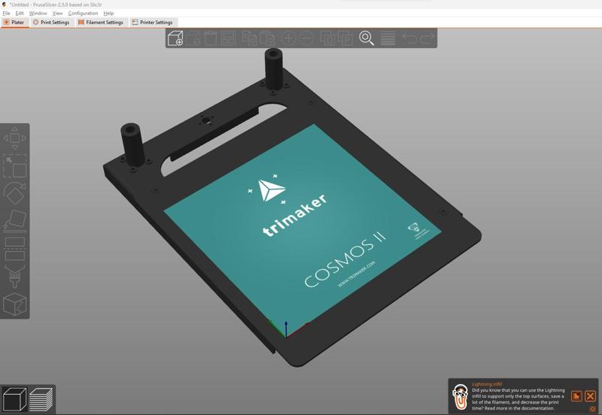Image resolution: width=602 pixels, height=415 pixels.
Task: Open the Window menu
Action: 38,13
